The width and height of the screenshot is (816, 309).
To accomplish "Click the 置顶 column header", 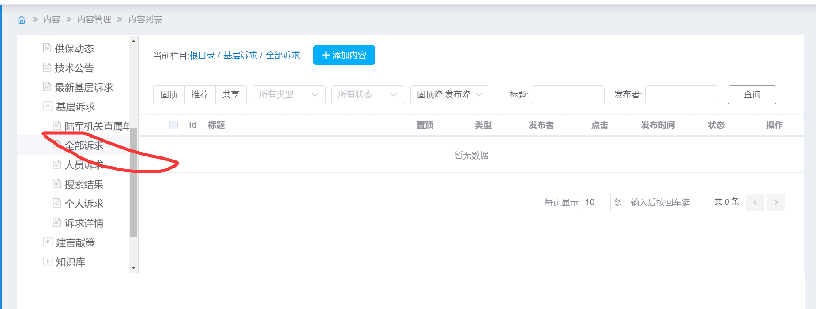I will (x=425, y=125).
